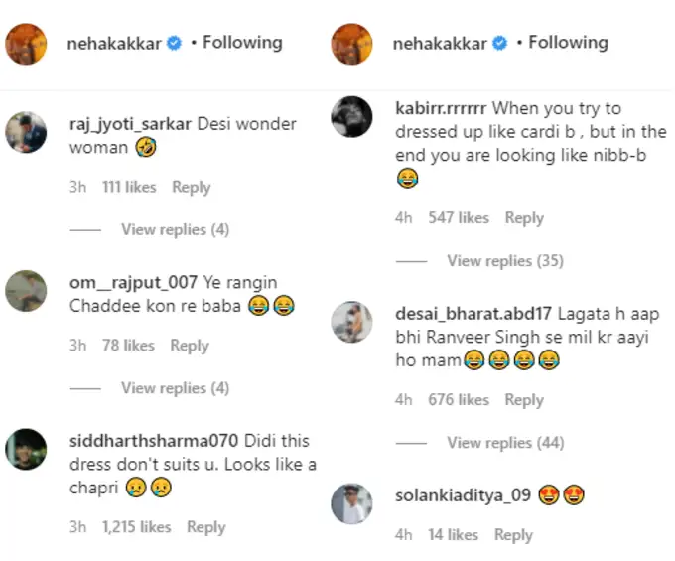Image resolution: width=675 pixels, height=561 pixels.
Task: Click the right nehakakkar profile avatar
Action: (350, 43)
